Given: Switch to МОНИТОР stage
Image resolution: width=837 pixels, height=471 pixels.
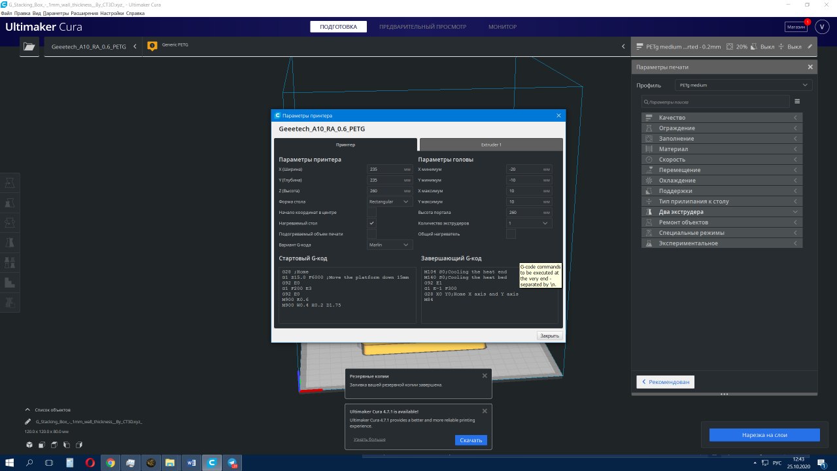Looking at the screenshot, I should tap(502, 27).
